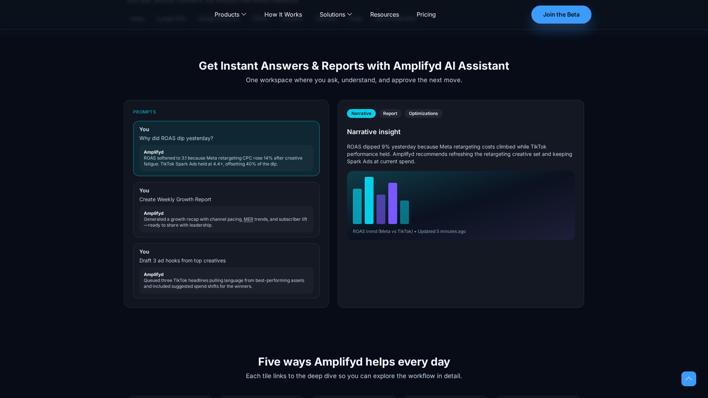The image size is (708, 398).
Task: Click the tallest cyan bar in the chart
Action: tap(369, 200)
